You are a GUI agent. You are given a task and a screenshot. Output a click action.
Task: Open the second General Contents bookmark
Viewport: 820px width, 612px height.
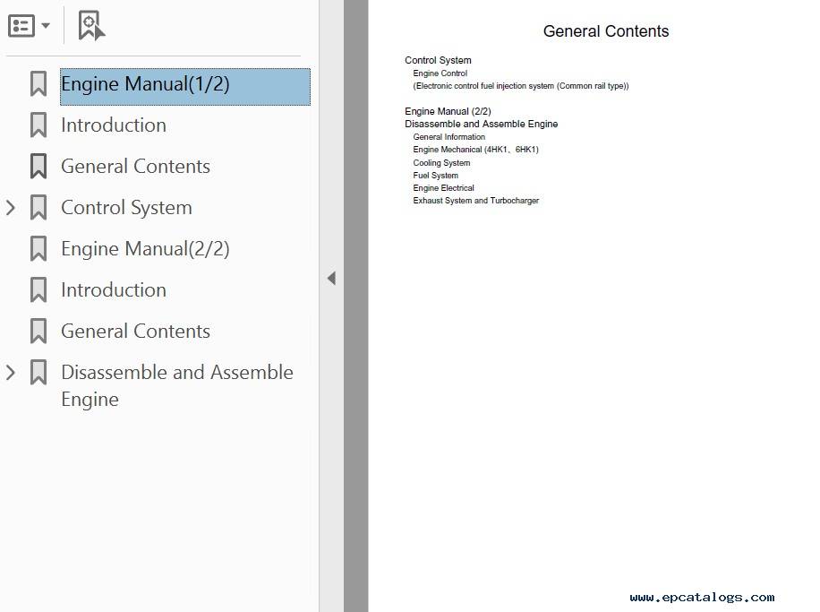(135, 332)
